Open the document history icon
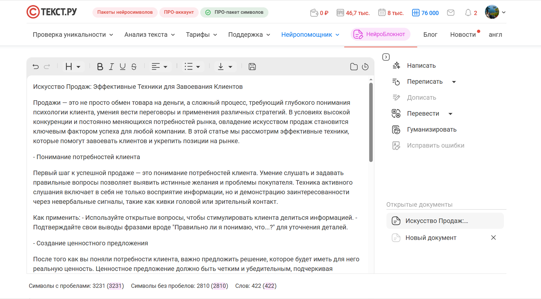Screen dimensions: 541x299 (x=365, y=66)
